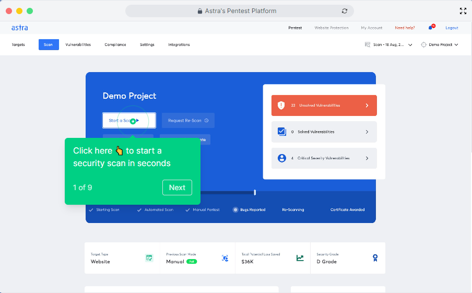Viewport: 472px width, 293px height.
Task: Expand Solved Vulnerabilities via chevron
Action: click(367, 132)
